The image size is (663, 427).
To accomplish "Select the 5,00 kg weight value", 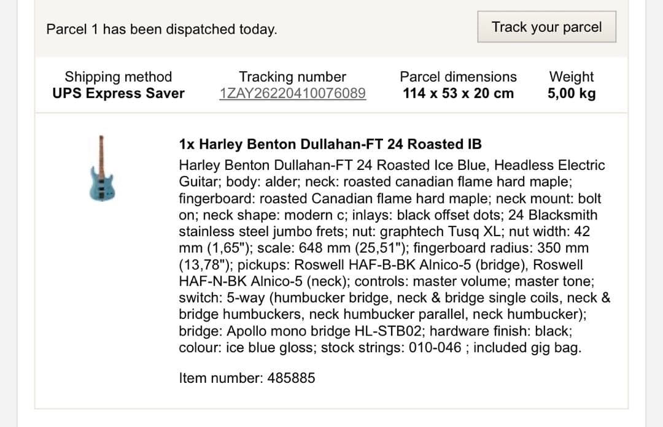I will click(571, 93).
